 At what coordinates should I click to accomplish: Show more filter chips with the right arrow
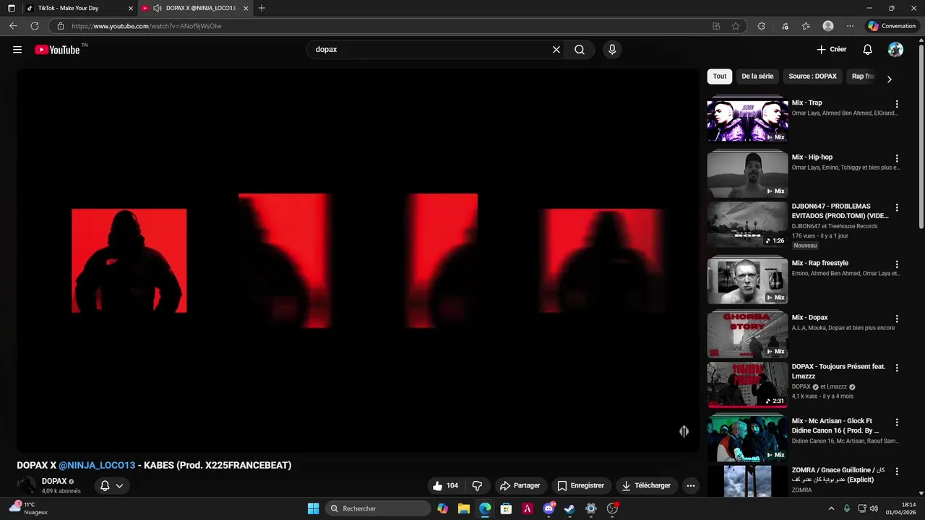[x=890, y=79]
